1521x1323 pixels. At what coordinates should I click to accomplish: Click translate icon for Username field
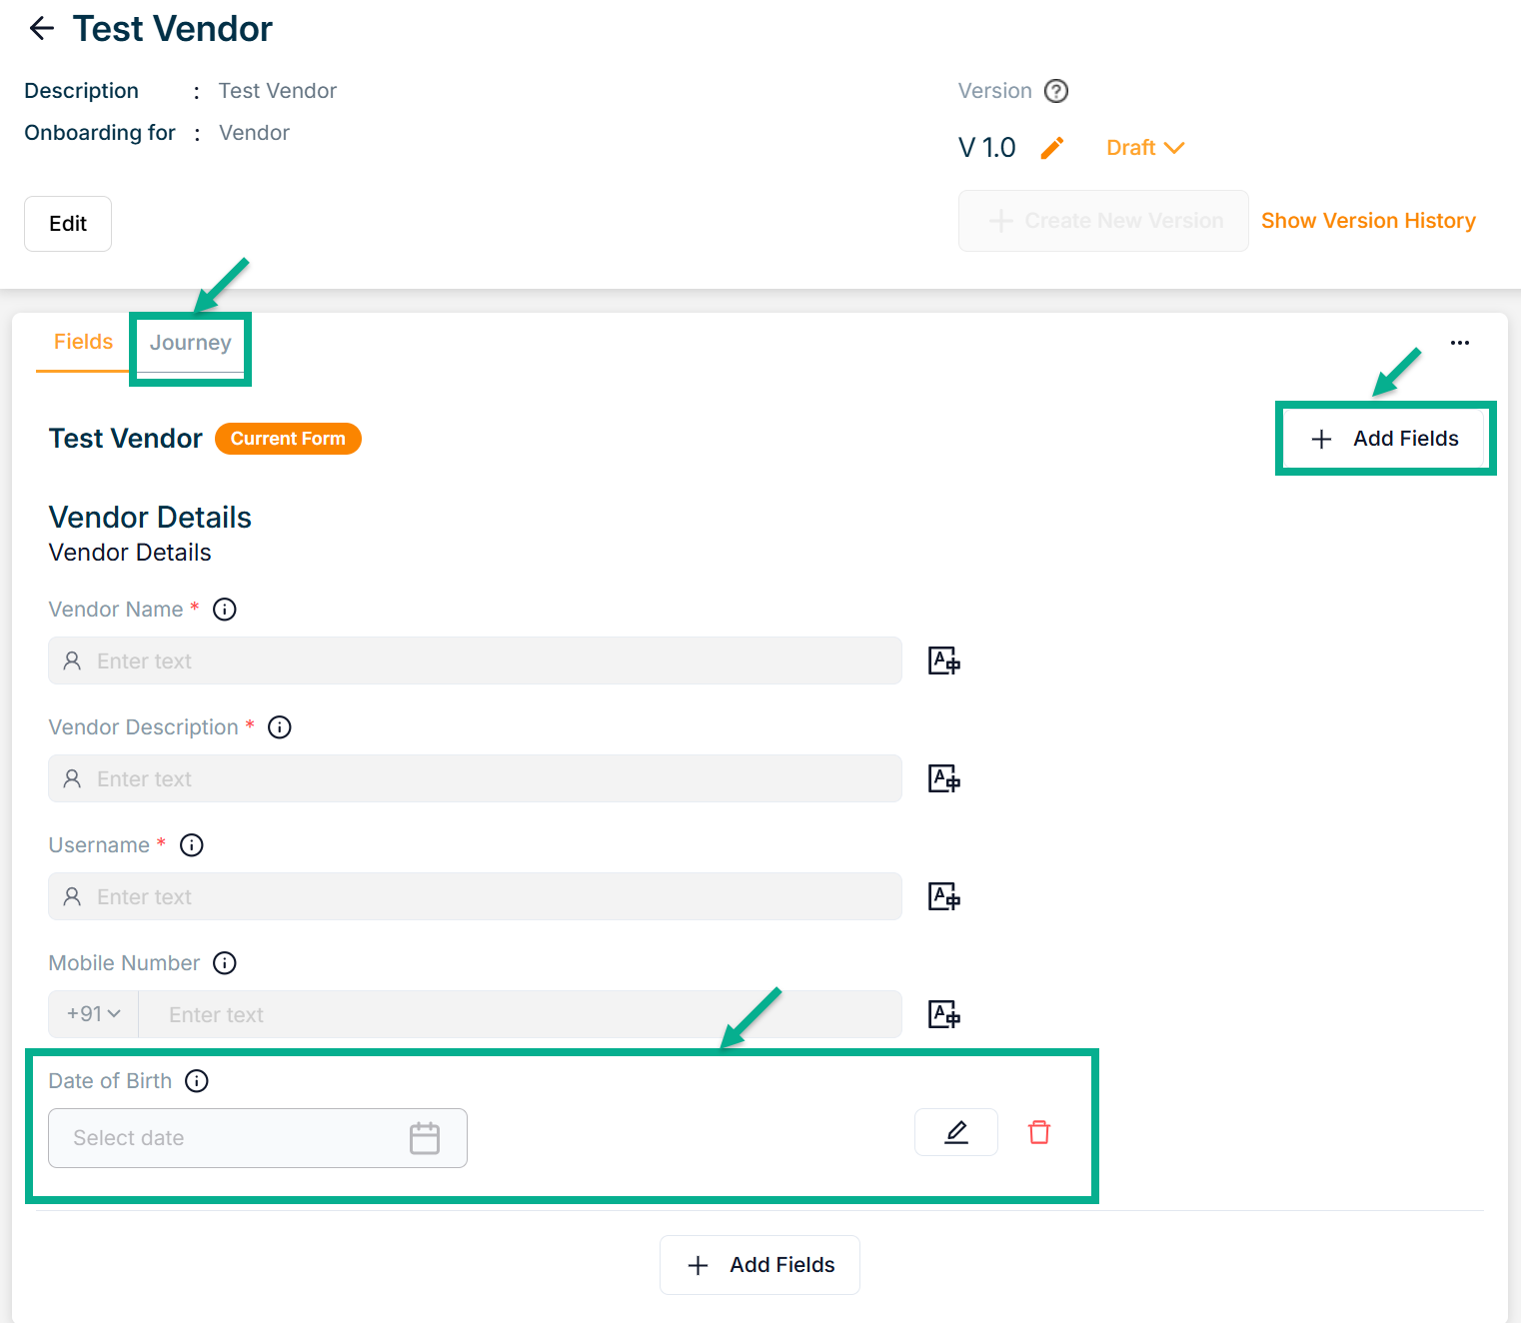point(943,896)
